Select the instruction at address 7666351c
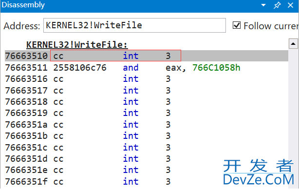The height and width of the screenshot is (190, 299). tap(147, 147)
